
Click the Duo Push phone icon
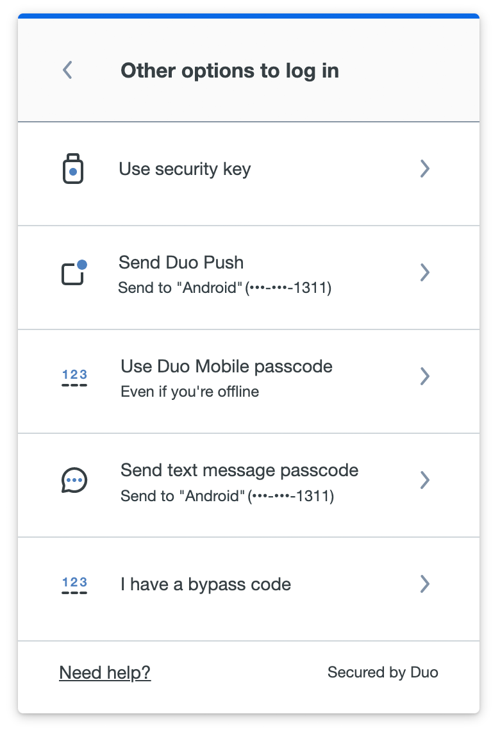[73, 273]
